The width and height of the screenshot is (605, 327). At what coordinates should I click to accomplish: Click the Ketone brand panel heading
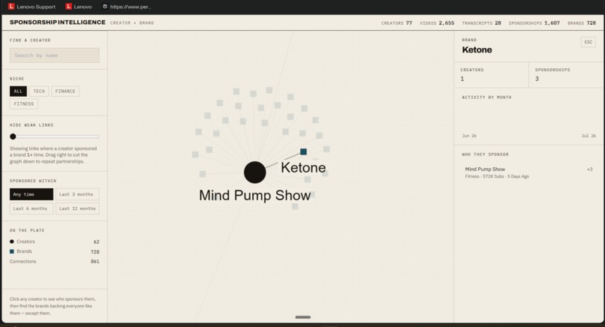[x=477, y=49]
